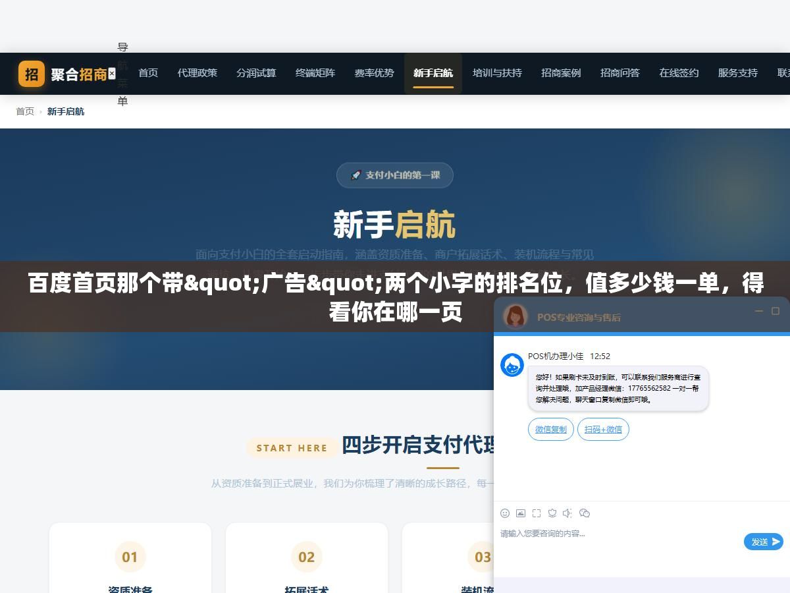Select 终端矩阵 in the navigation
790x593 pixels.
point(315,73)
